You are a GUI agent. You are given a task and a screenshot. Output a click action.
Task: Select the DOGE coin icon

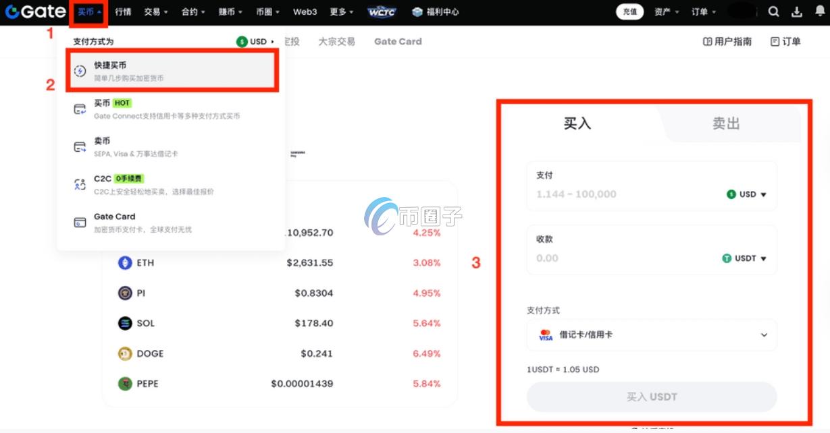[x=126, y=353]
